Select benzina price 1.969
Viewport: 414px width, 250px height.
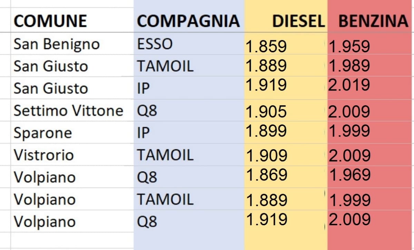point(350,175)
